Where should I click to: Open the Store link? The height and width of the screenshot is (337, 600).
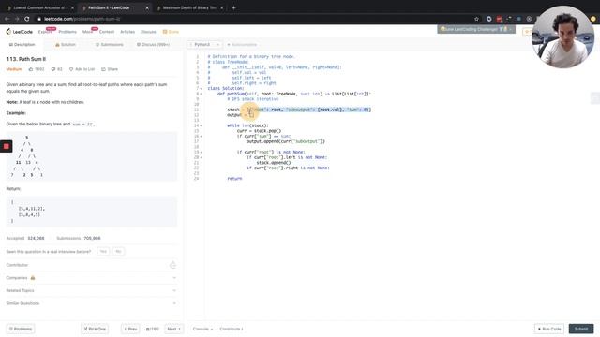click(x=171, y=32)
